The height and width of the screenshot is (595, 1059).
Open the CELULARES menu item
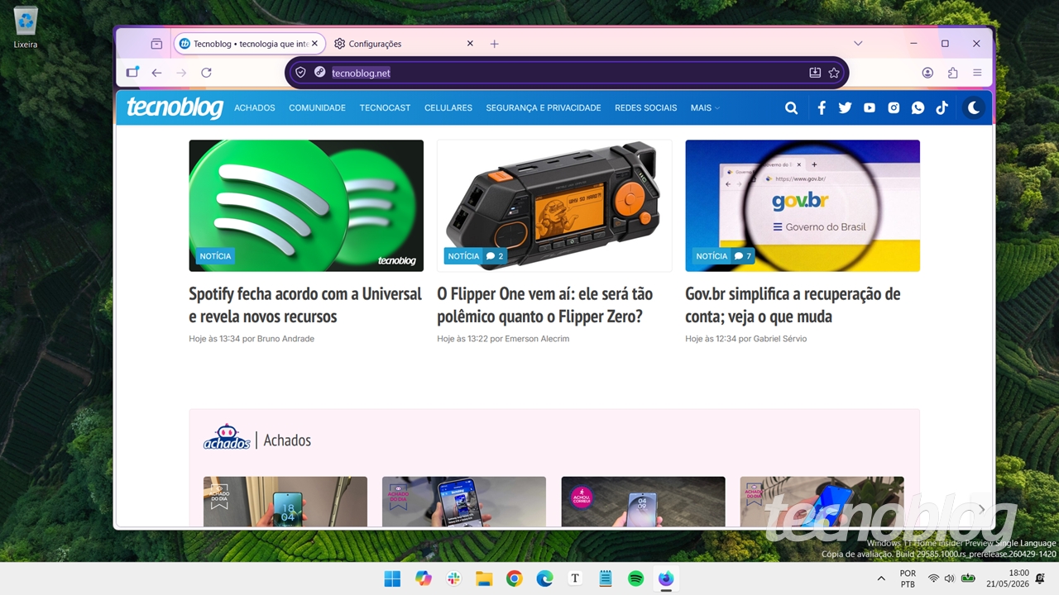point(448,107)
